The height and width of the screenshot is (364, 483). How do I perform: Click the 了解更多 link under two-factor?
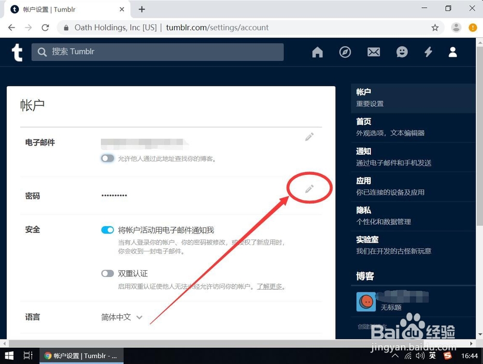271,286
